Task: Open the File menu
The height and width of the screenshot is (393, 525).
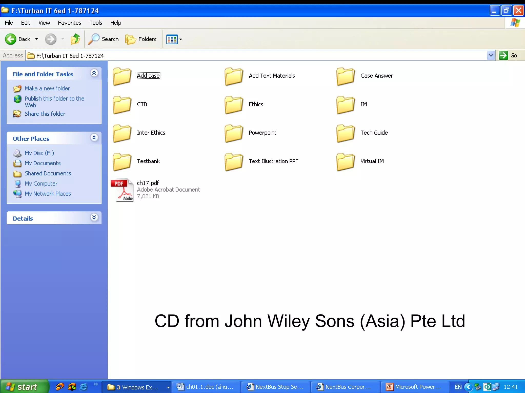Action: [9, 23]
